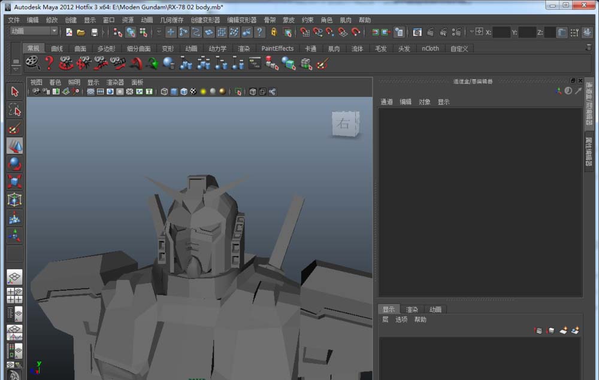This screenshot has height=380, width=599.
Task: Select the Rotate tool in the toolbox
Action: tap(15, 163)
